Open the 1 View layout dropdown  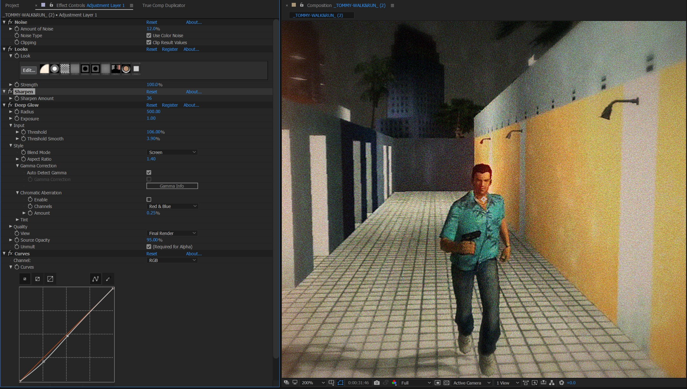point(507,383)
